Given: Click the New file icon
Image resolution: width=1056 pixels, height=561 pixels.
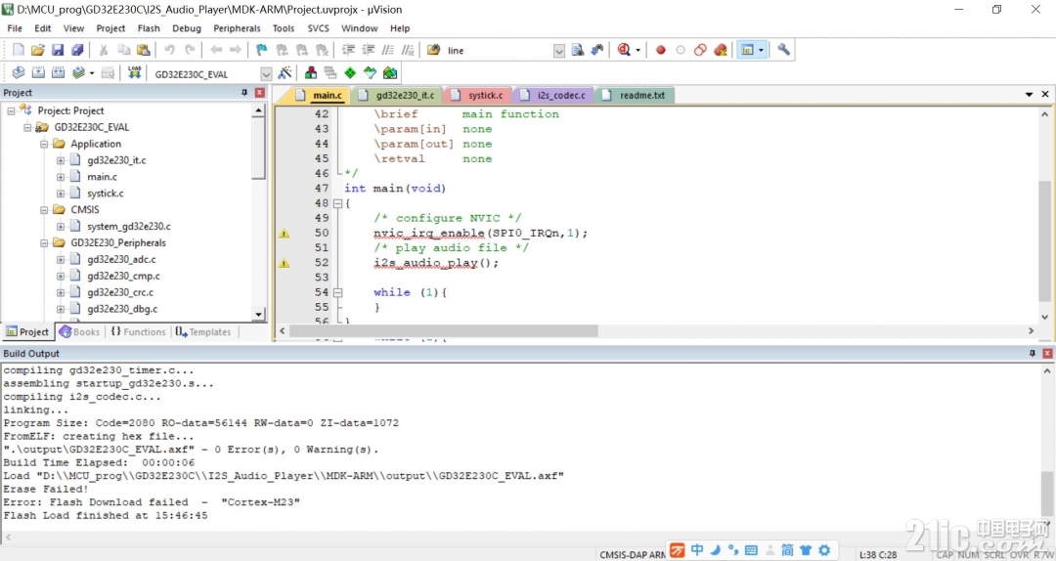Looking at the screenshot, I should coord(19,50).
